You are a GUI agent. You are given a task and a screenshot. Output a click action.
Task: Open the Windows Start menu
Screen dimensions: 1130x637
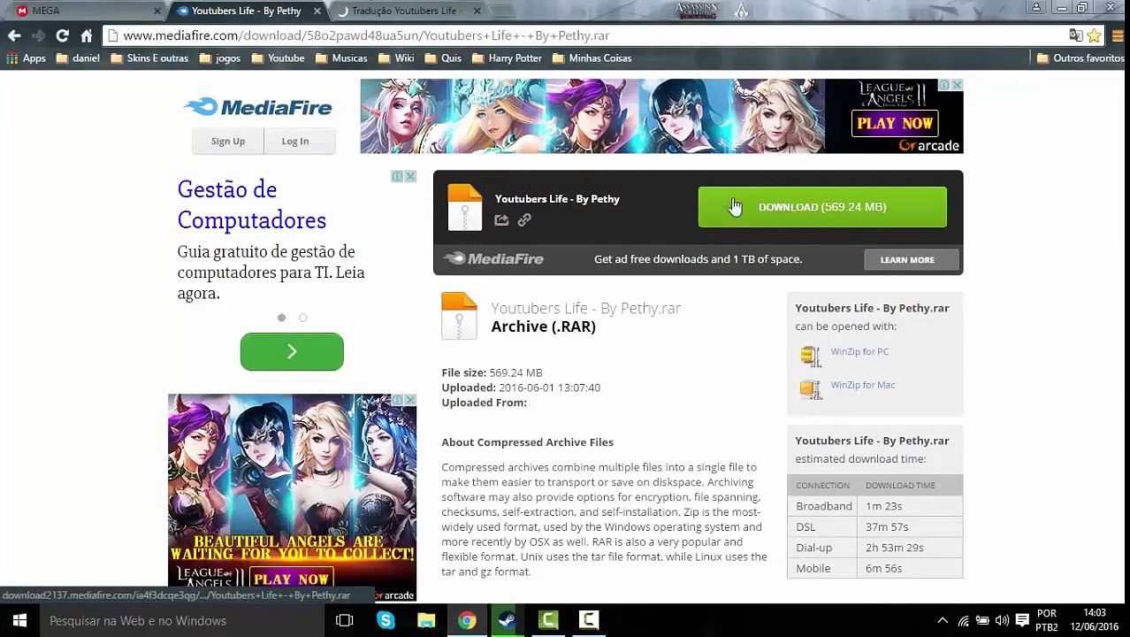pyautogui.click(x=19, y=621)
